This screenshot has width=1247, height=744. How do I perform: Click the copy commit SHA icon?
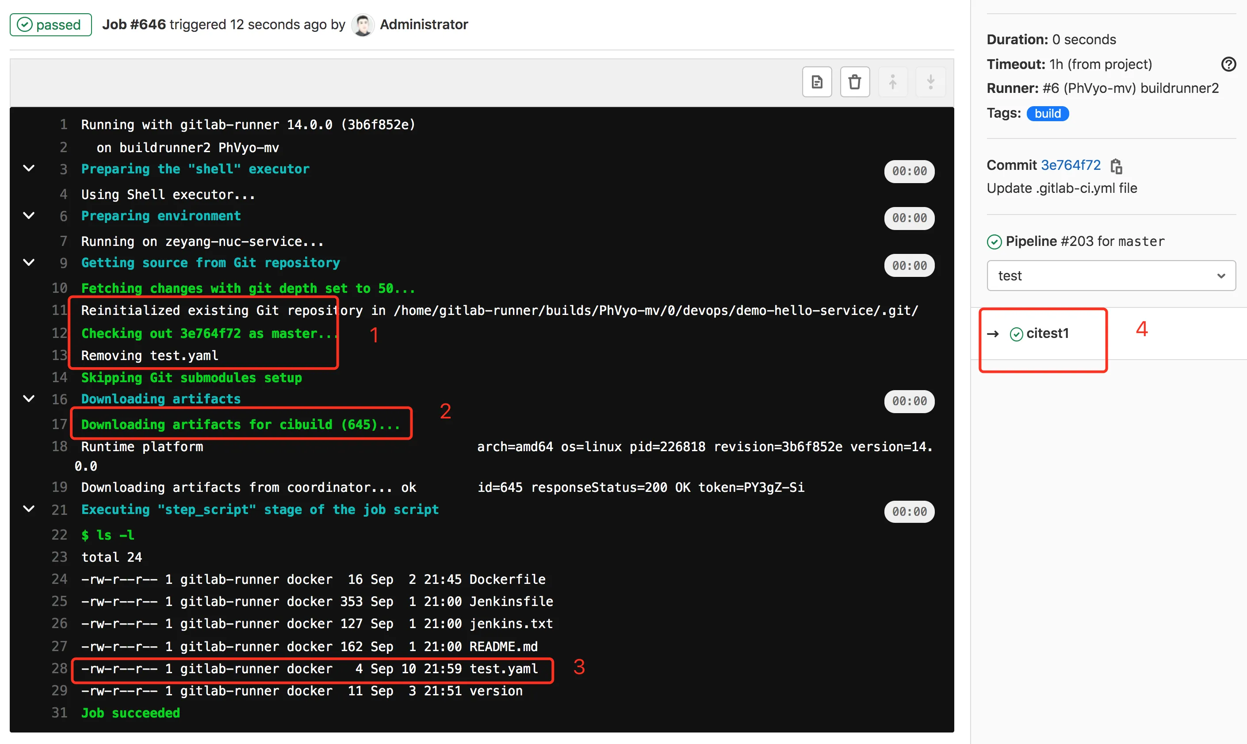tap(1116, 166)
